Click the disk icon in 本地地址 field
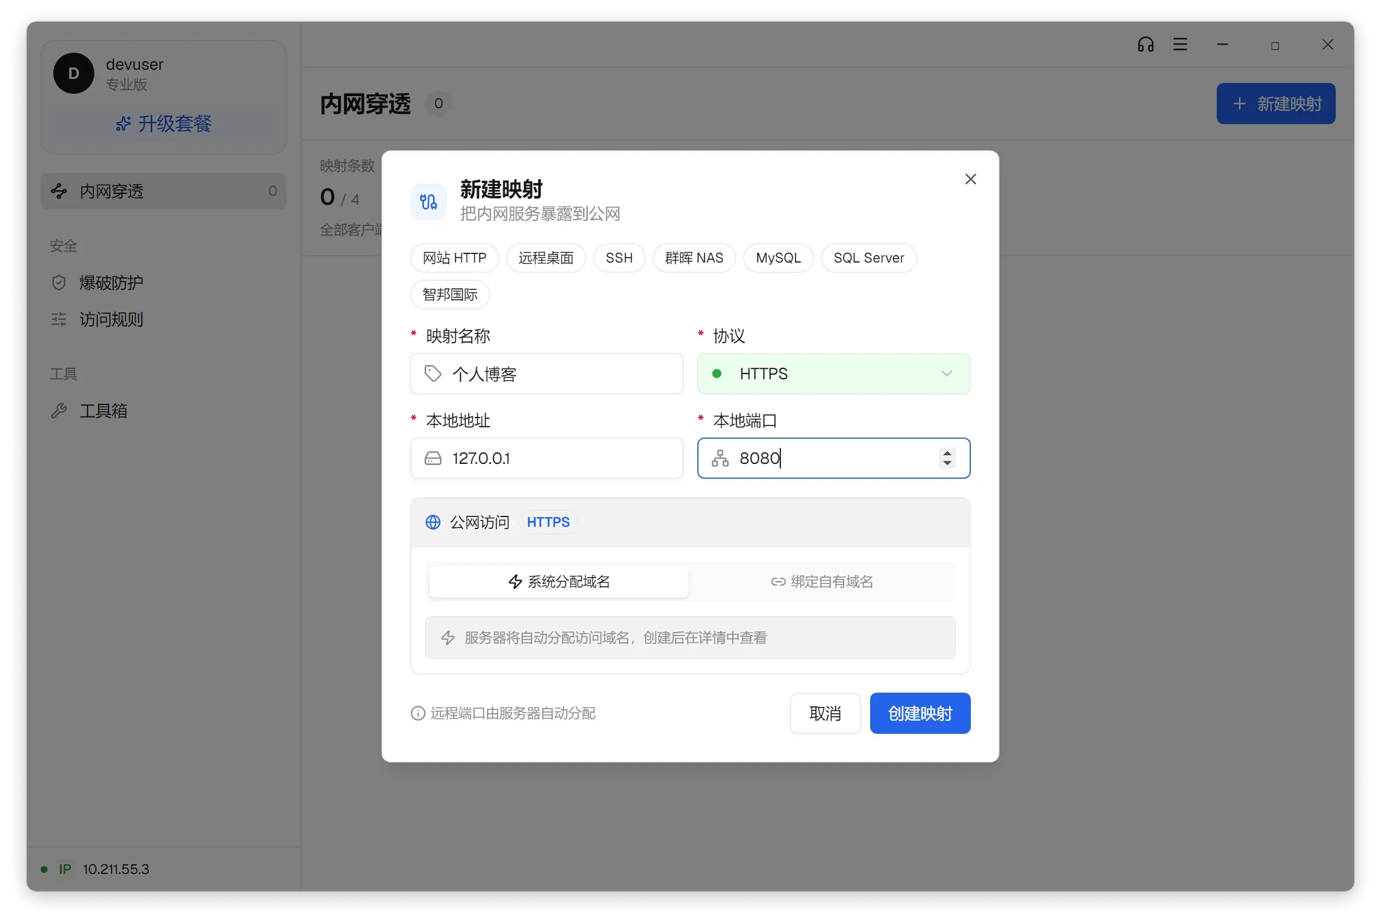Viewport: 1381px width, 922px height. tap(433, 458)
